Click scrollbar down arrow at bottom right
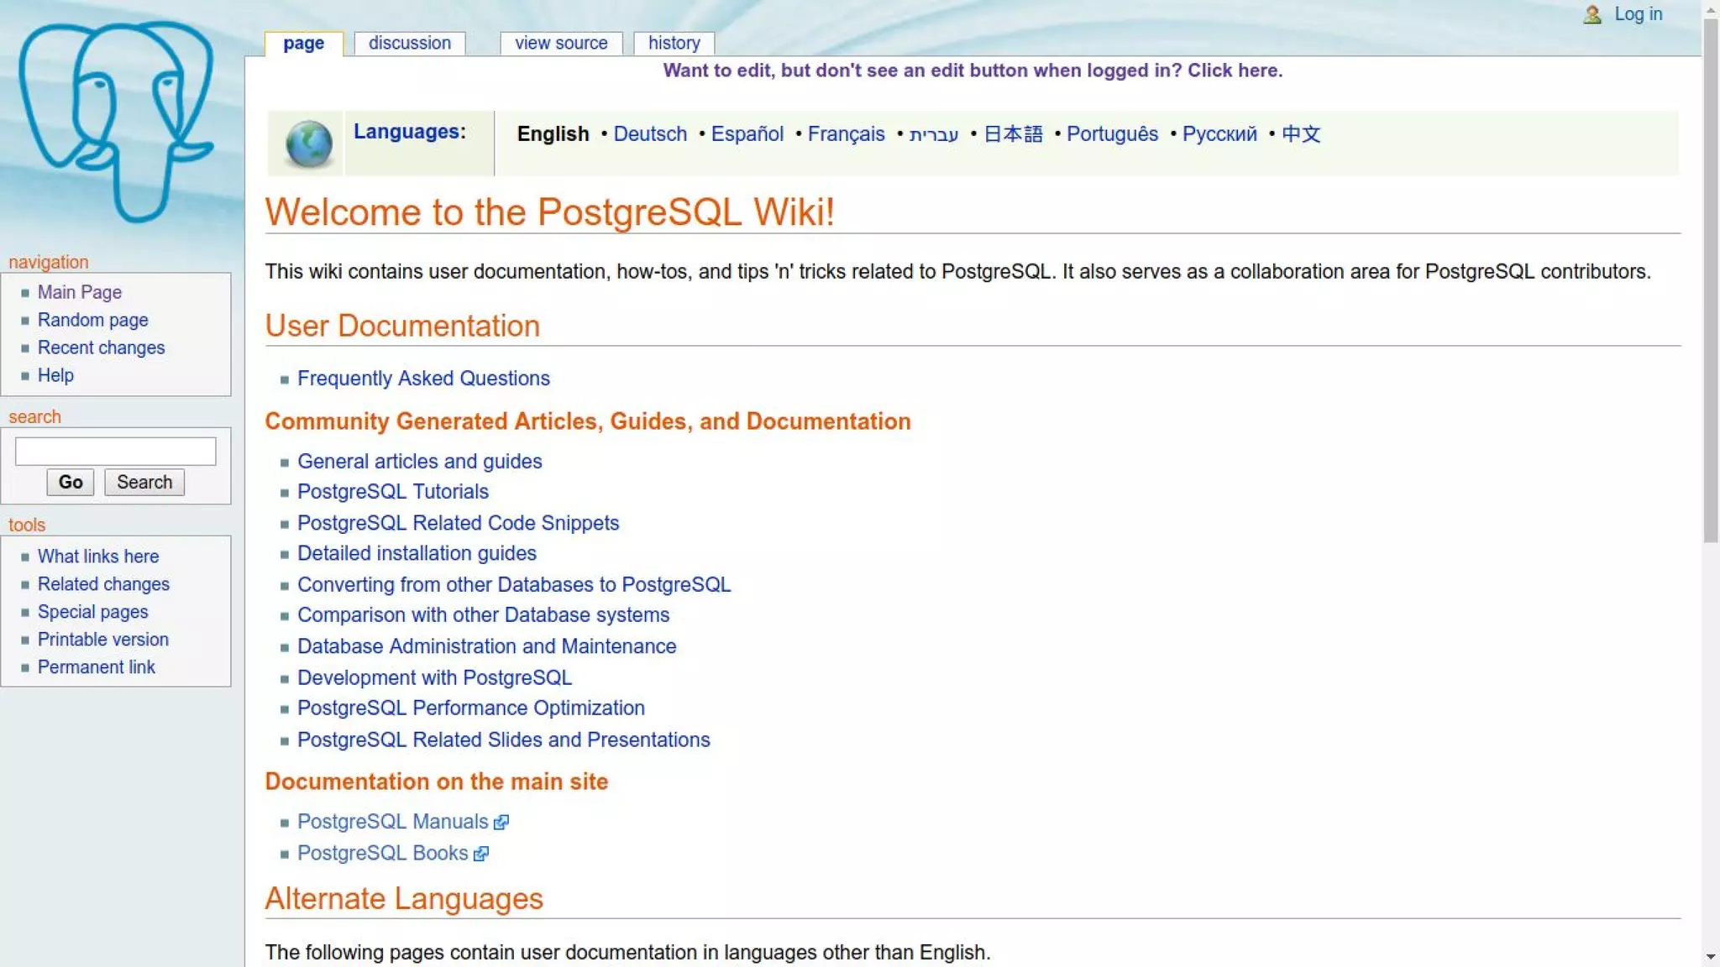The image size is (1720, 967). coord(1711,957)
